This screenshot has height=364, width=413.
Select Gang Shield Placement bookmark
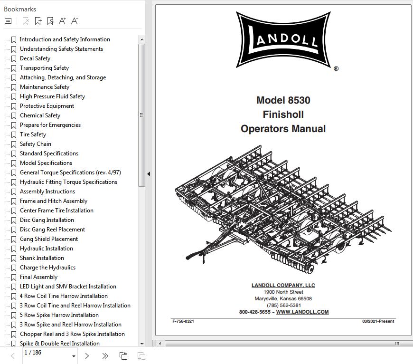pos(49,239)
